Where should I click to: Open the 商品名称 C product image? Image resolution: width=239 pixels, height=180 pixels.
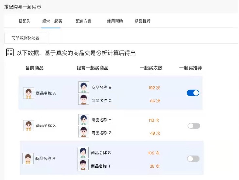[83, 99]
